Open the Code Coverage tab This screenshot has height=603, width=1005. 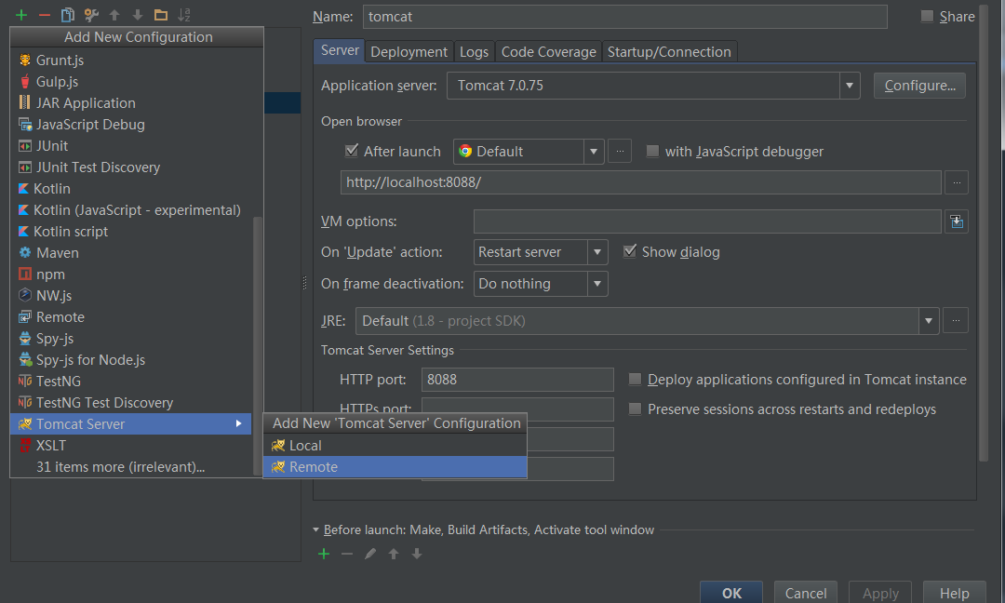point(549,52)
